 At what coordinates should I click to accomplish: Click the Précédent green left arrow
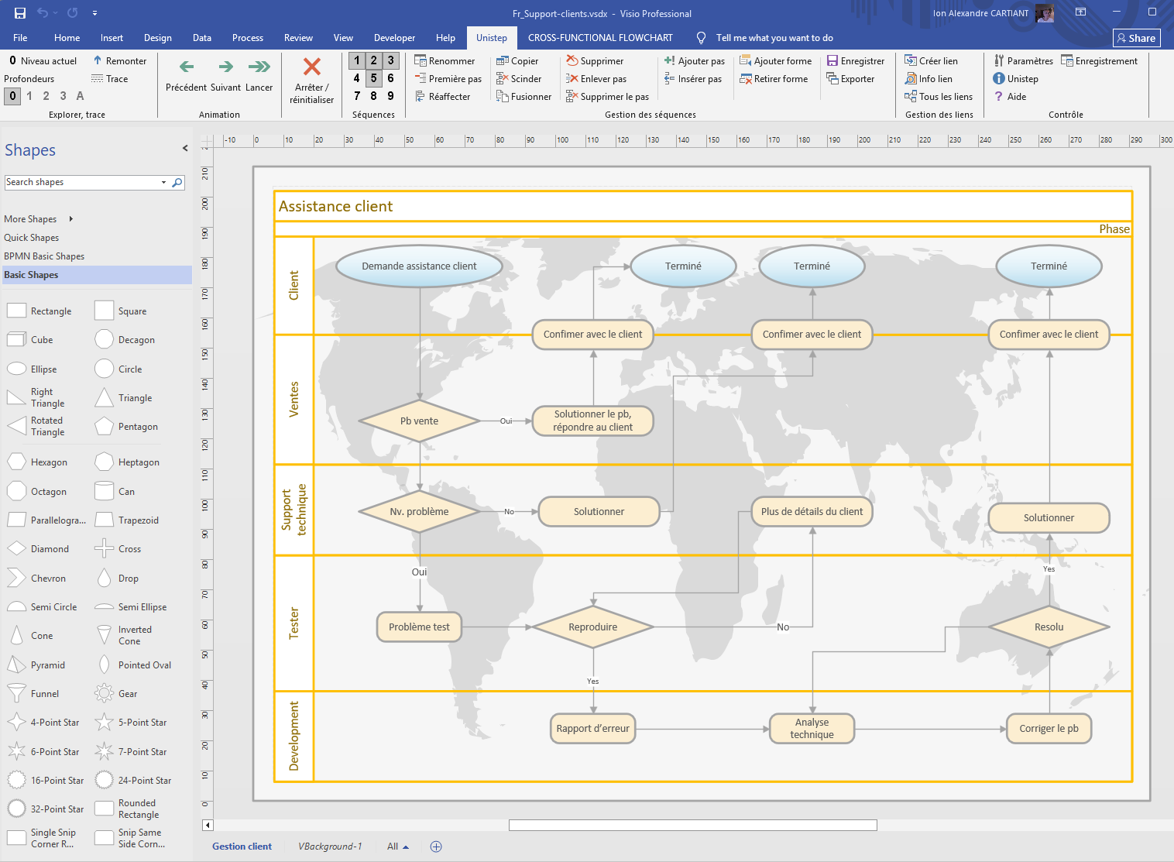point(187,67)
